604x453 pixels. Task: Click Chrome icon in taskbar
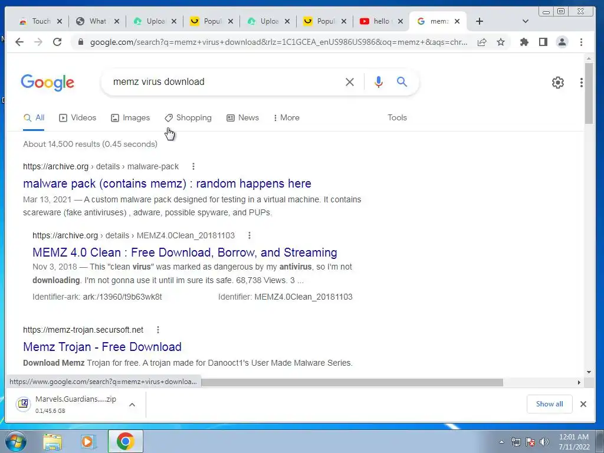coord(126,441)
